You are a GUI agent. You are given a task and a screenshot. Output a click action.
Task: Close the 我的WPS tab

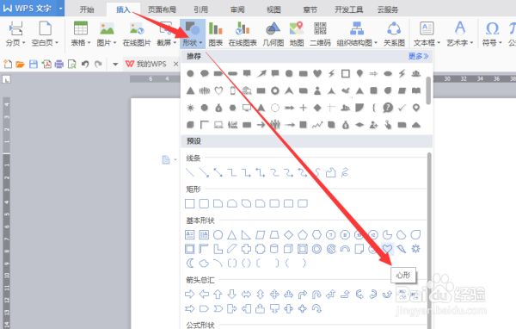pos(175,64)
